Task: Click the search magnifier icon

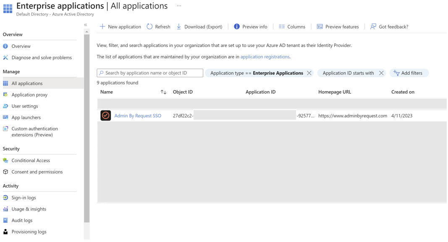Action: click(x=101, y=73)
